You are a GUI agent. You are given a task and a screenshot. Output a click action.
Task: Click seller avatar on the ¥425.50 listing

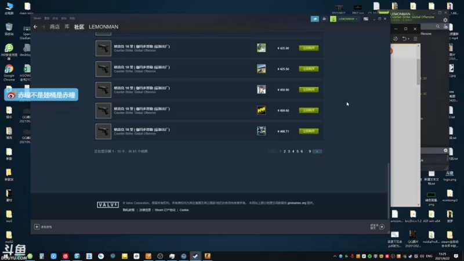click(262, 68)
